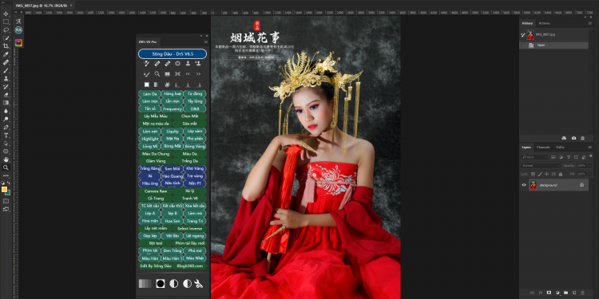Select the Dodge tool
Screen dimensions: 599x299
[6, 119]
